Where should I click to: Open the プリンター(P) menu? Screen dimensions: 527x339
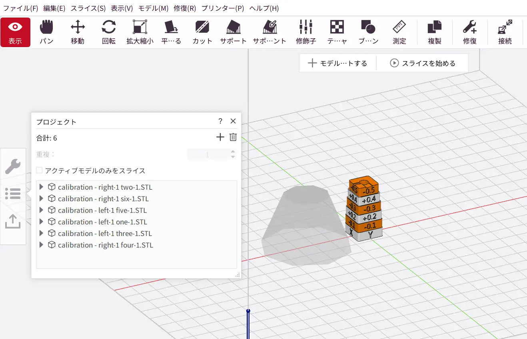tap(223, 8)
